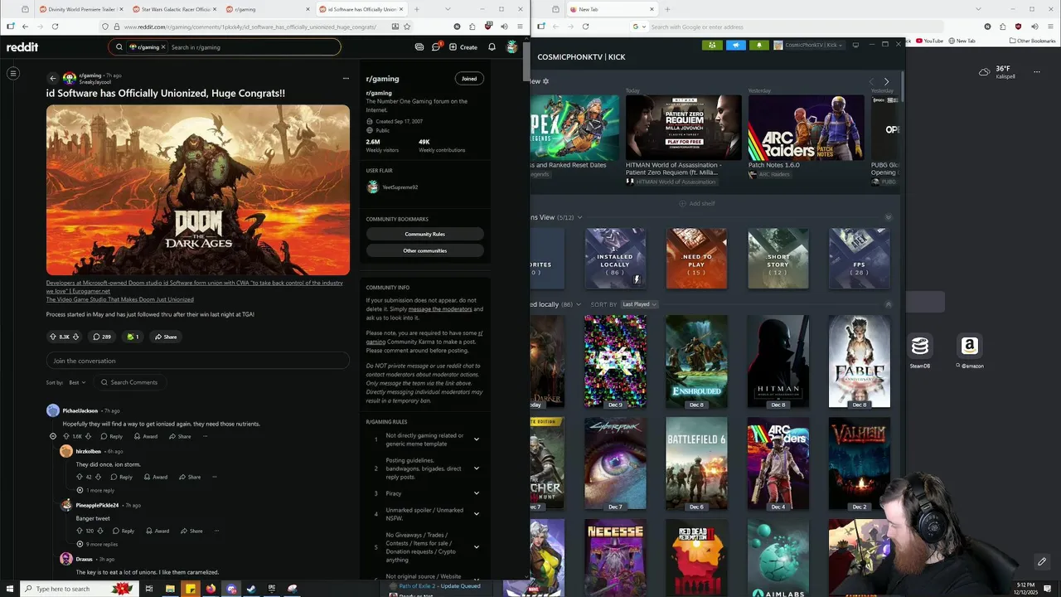Follow the message the moderators link

(440, 308)
